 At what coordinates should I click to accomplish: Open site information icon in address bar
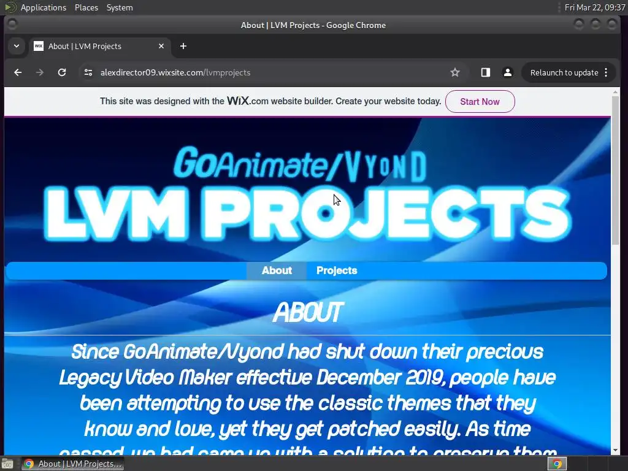click(x=88, y=72)
